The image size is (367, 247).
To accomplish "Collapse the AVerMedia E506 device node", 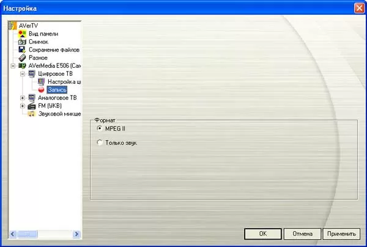I will click(13, 65).
